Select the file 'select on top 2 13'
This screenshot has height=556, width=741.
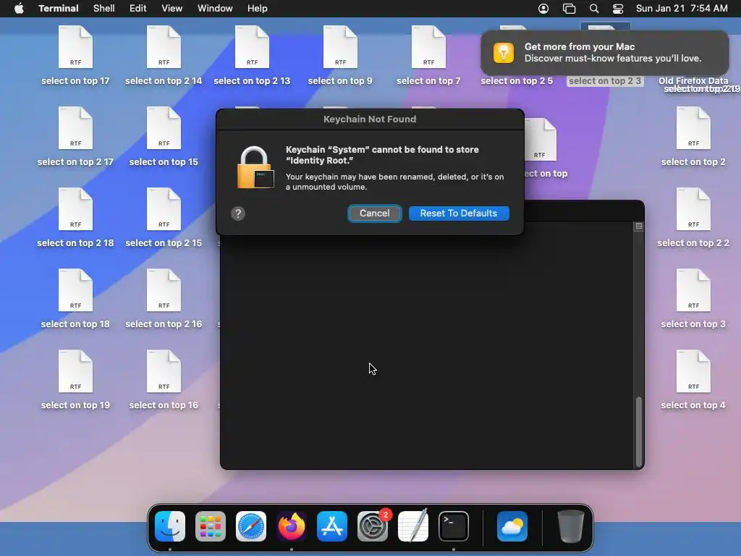pyautogui.click(x=252, y=47)
